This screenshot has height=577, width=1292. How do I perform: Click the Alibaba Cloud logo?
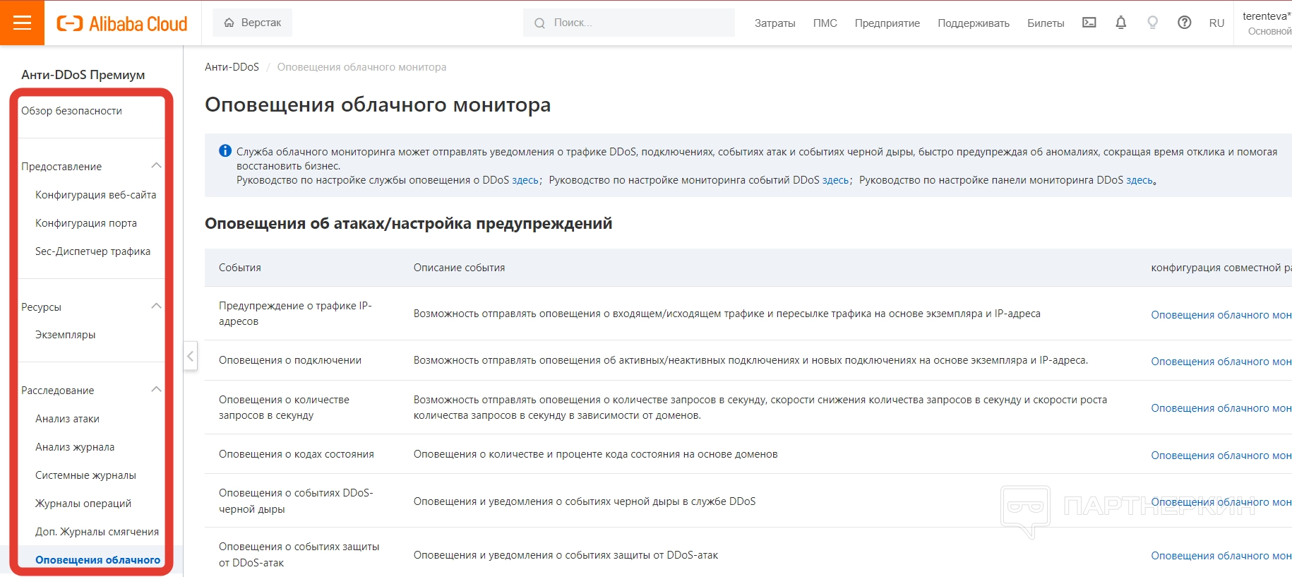coord(122,24)
